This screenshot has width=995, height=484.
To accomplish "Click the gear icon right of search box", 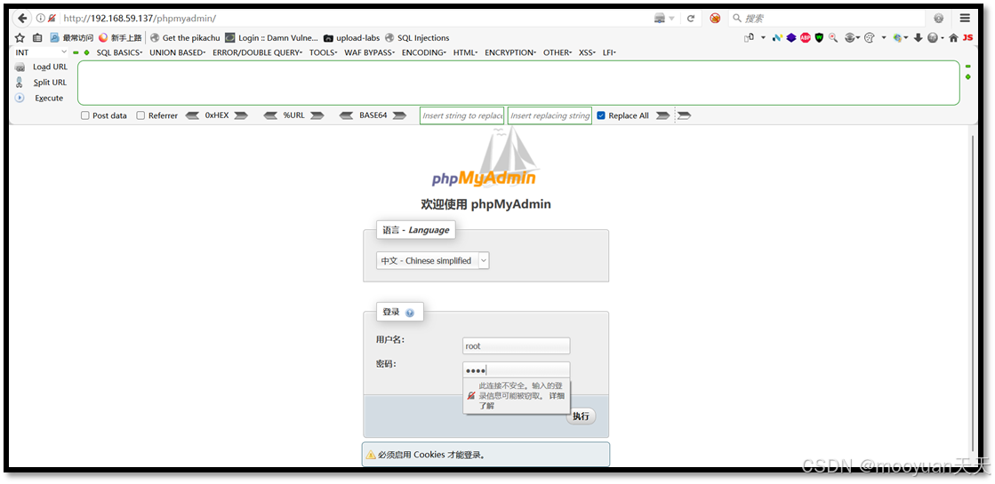I will click(x=938, y=19).
